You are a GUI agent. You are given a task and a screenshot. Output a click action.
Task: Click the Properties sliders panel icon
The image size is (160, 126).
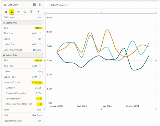pyautogui.click(x=40, y=5)
